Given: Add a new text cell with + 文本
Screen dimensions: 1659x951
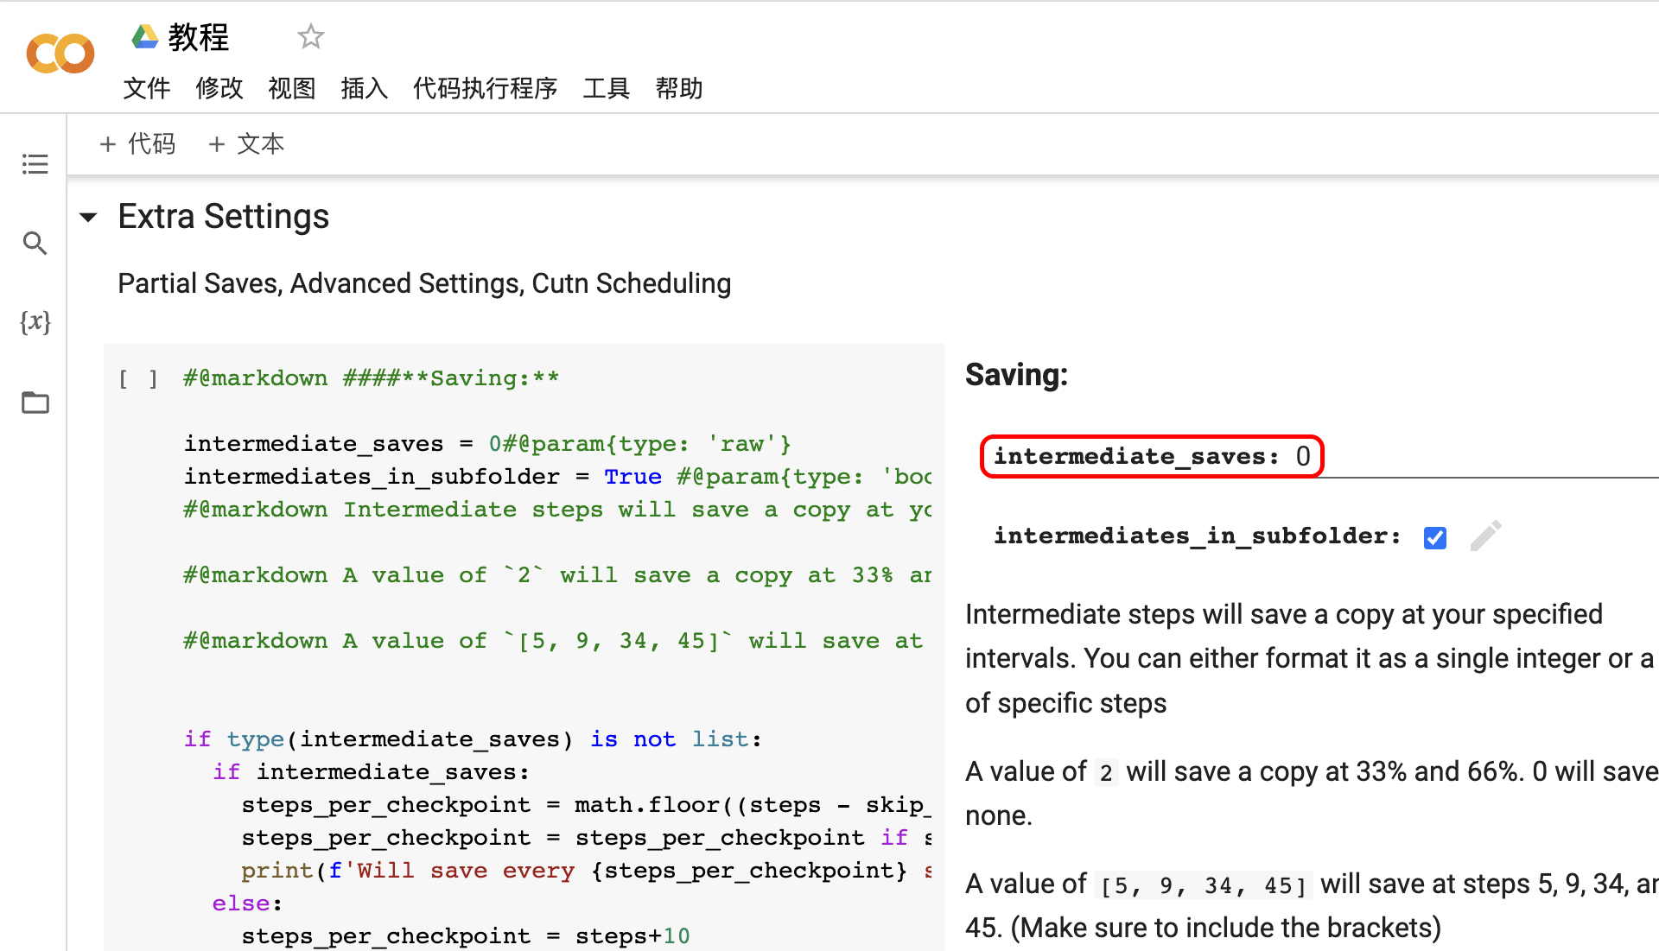Looking at the screenshot, I should coord(247,144).
